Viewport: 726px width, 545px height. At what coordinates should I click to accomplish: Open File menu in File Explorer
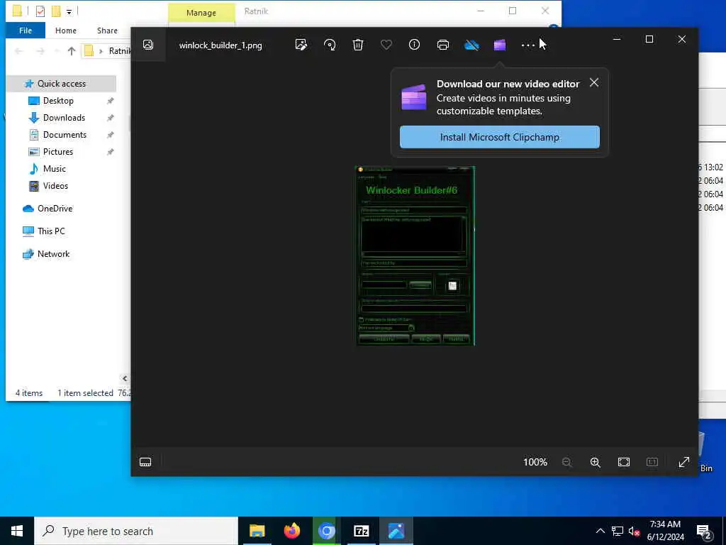pyautogui.click(x=26, y=31)
